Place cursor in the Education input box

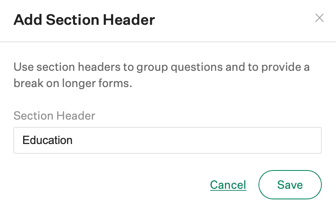(167, 140)
